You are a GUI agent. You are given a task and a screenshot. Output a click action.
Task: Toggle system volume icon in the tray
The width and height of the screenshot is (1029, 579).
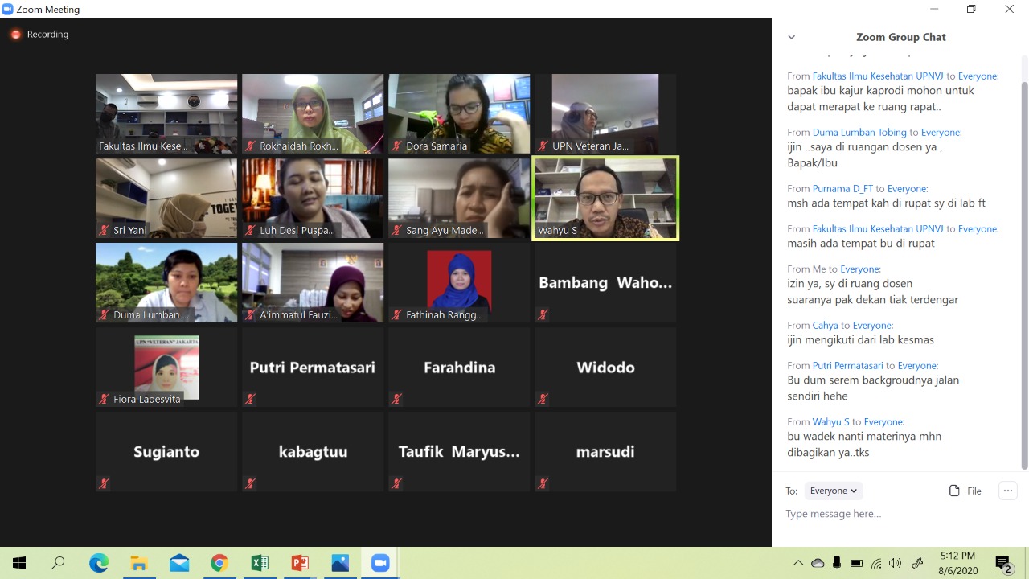point(895,563)
